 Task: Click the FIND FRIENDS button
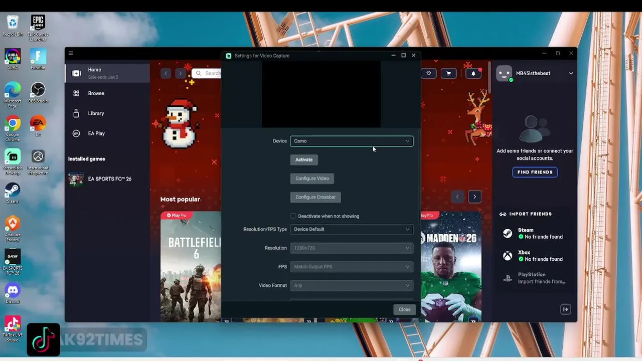click(x=535, y=172)
